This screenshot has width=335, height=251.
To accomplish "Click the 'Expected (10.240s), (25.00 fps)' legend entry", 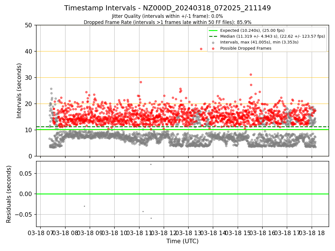I will point(252,30).
